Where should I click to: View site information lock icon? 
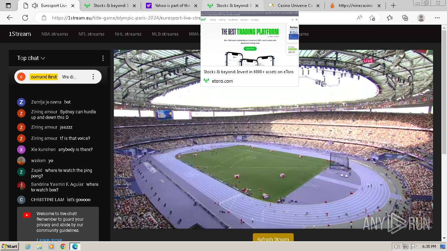coord(44,18)
